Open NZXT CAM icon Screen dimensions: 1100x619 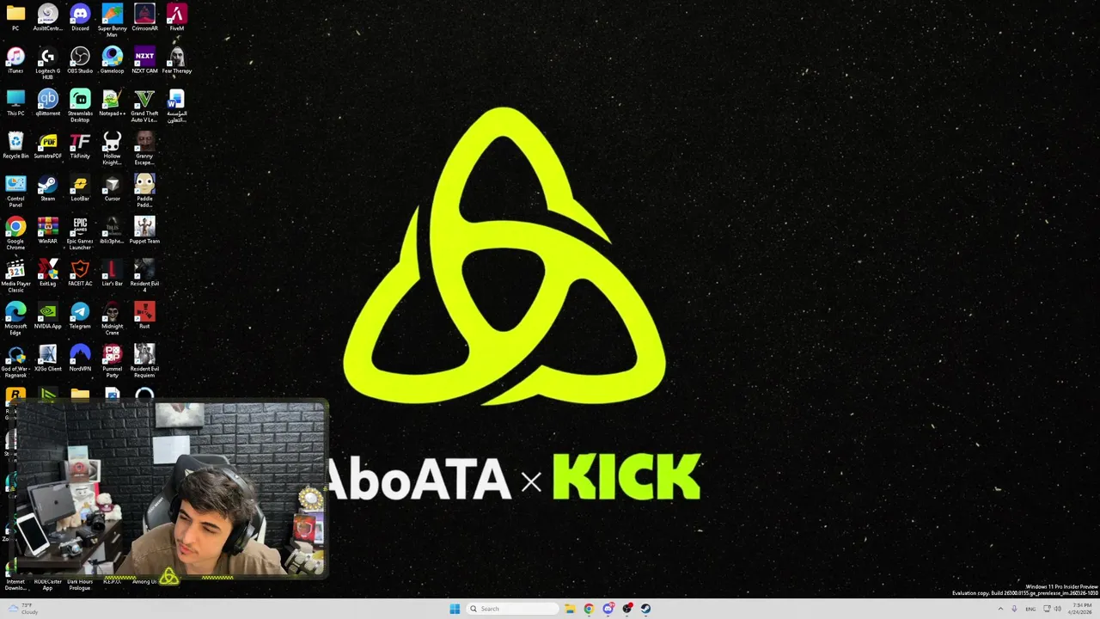point(144,60)
